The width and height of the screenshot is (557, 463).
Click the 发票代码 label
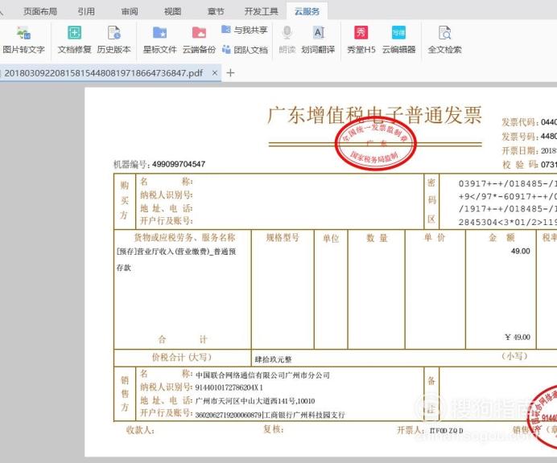pos(520,122)
